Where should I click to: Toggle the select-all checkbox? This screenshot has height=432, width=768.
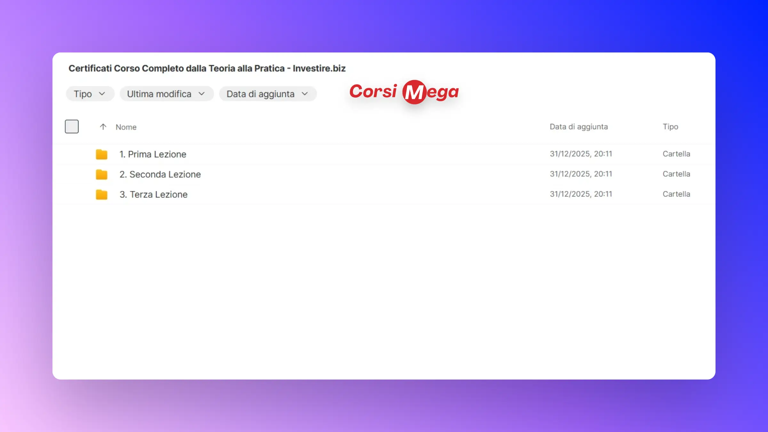point(72,126)
